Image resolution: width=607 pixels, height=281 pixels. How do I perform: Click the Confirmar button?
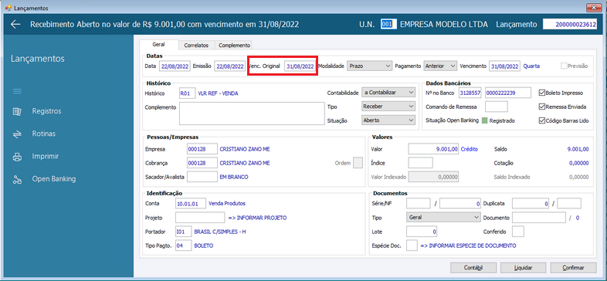[x=573, y=267]
